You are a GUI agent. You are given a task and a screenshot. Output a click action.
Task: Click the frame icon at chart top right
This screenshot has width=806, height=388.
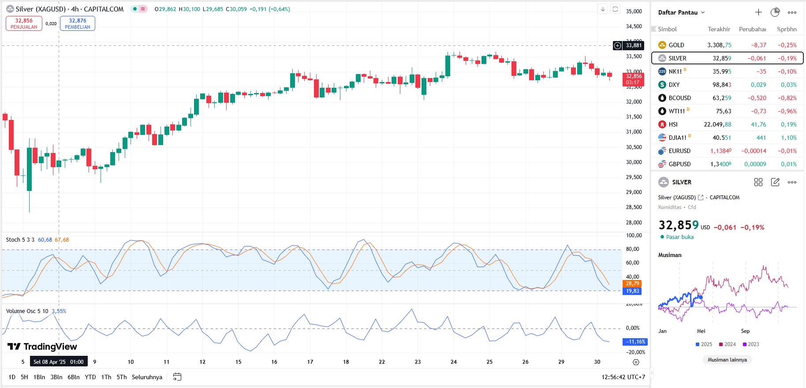click(x=615, y=9)
